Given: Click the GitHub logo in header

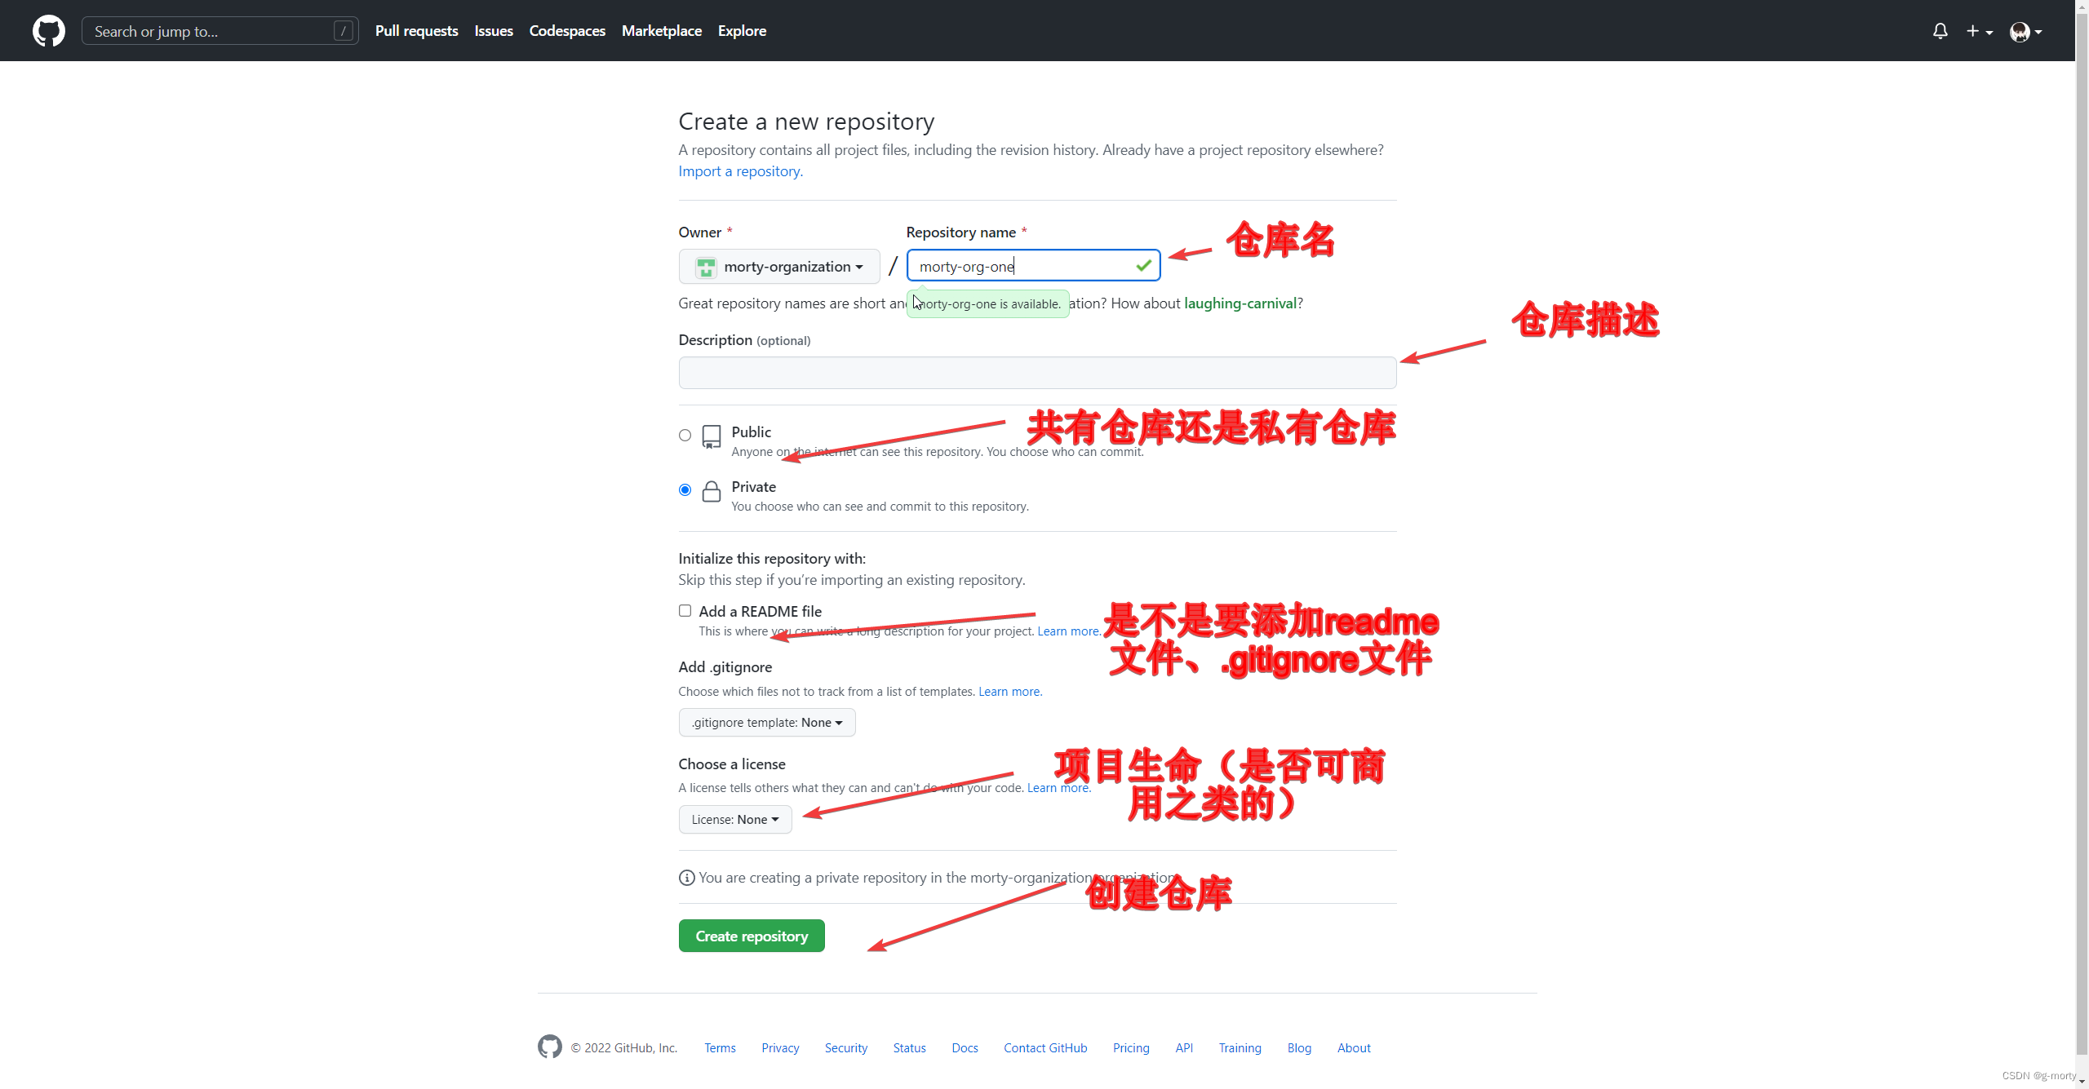Looking at the screenshot, I should click(49, 31).
